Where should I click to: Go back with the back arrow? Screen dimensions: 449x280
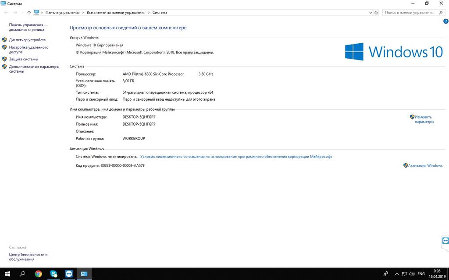point(6,13)
